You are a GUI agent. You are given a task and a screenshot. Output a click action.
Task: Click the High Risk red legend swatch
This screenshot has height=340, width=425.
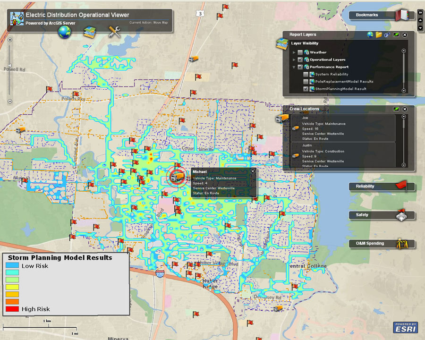coord(12,309)
